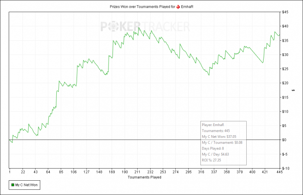Click the $-10 y-axis label
Viewport: 303px width, 195px height.
[286, 168]
